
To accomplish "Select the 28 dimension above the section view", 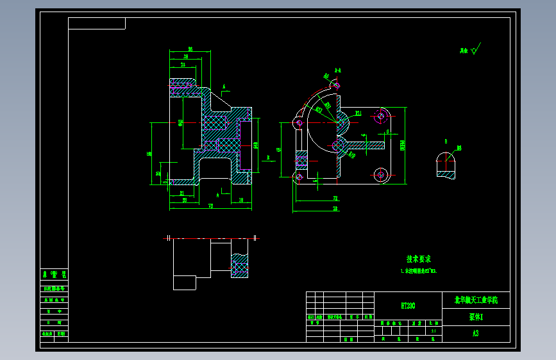I will (186, 57).
